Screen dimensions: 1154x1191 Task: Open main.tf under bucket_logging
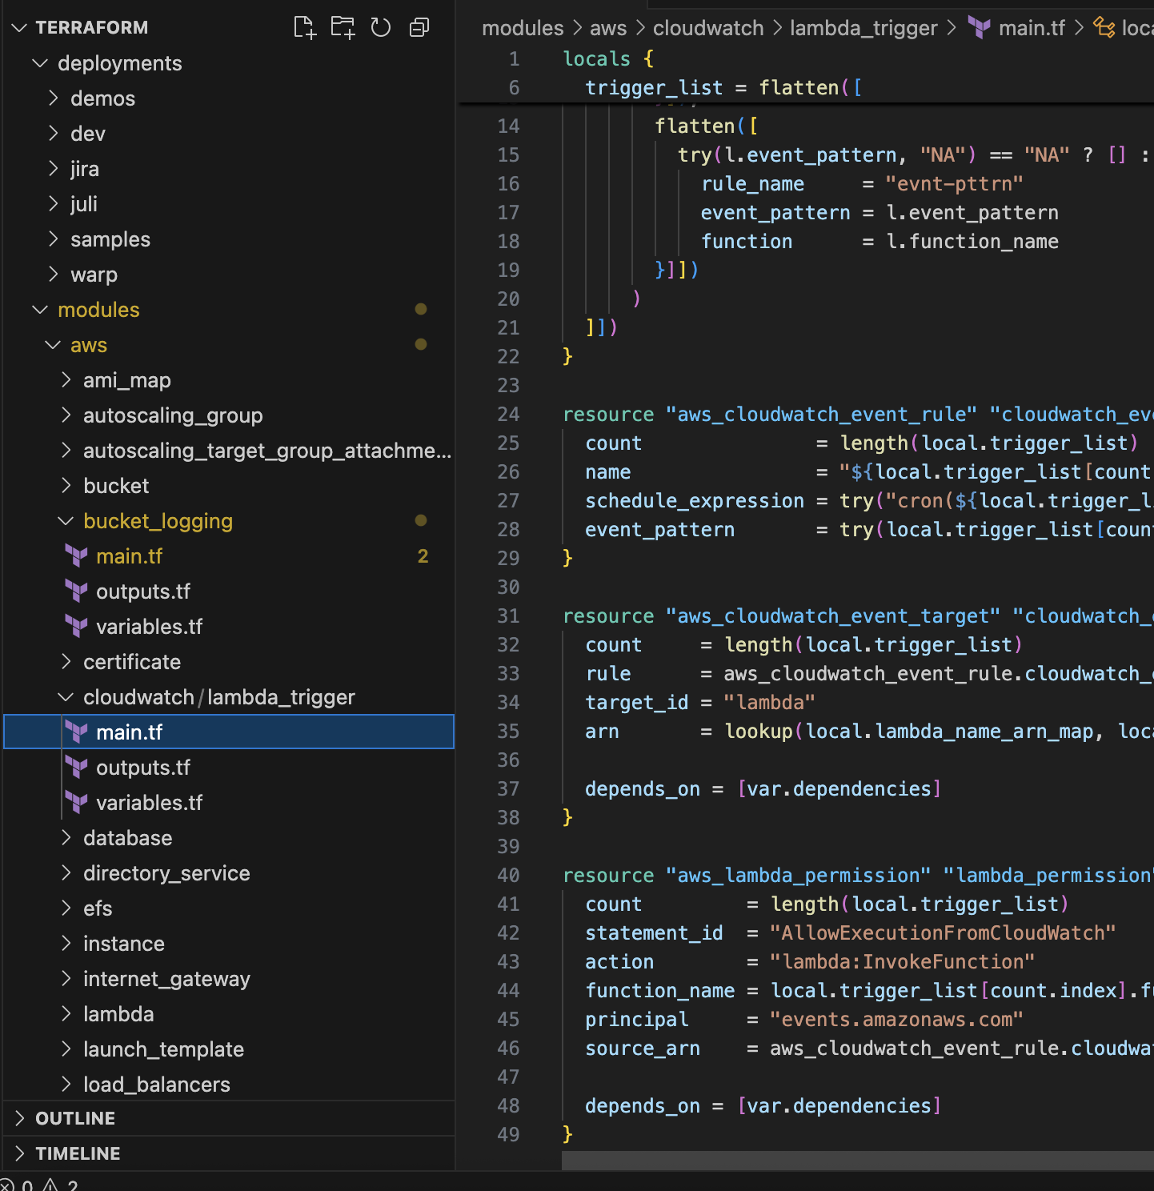click(x=129, y=556)
